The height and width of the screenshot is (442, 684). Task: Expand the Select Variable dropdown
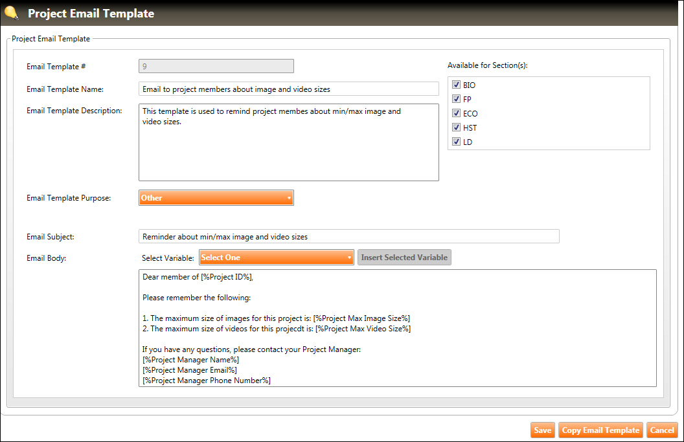click(x=276, y=258)
